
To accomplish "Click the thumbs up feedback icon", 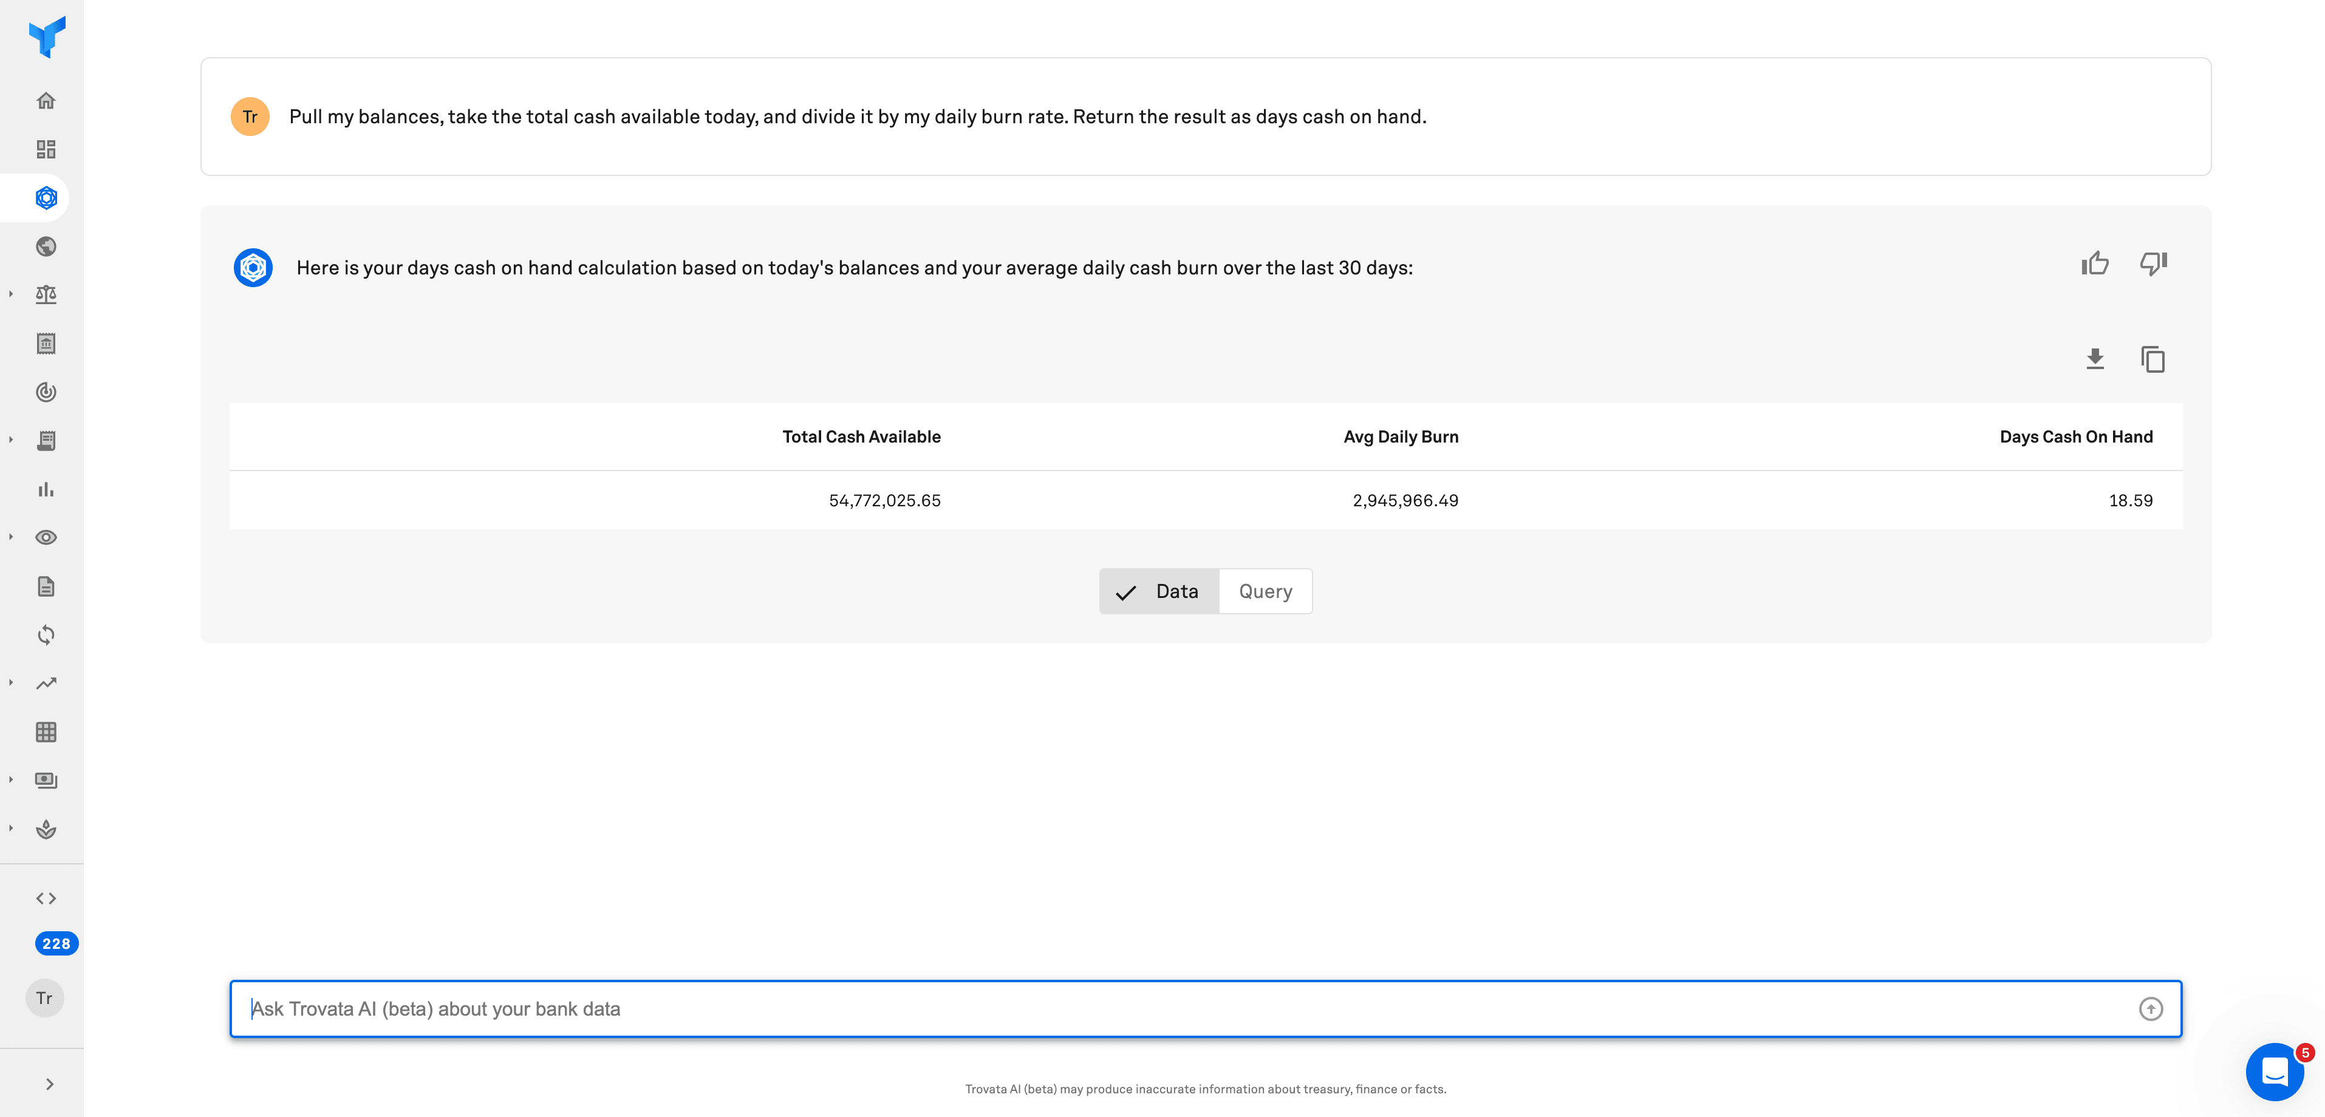I will tap(2094, 263).
